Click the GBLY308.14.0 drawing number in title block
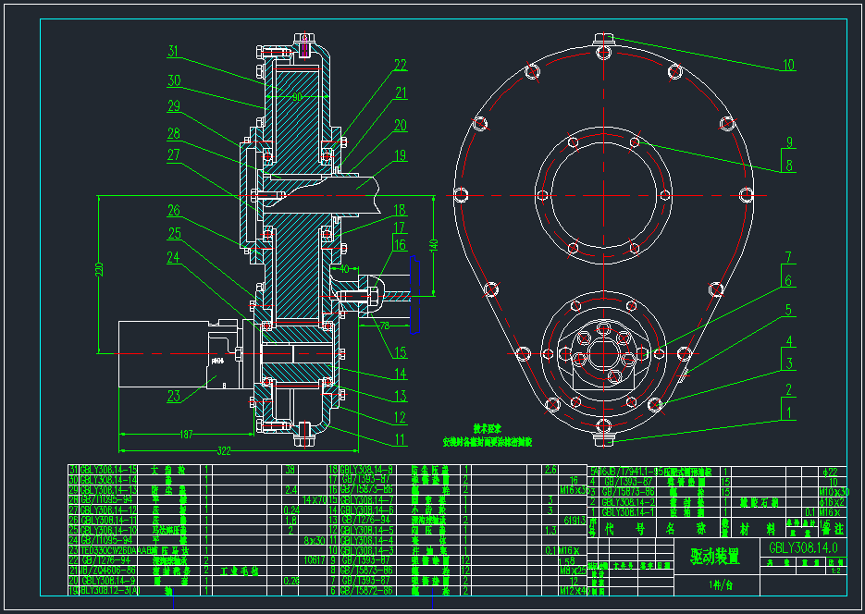Image resolution: width=865 pixels, height=614 pixels. click(803, 548)
